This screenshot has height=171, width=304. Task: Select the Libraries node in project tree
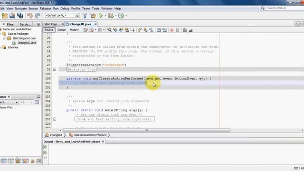13,47
